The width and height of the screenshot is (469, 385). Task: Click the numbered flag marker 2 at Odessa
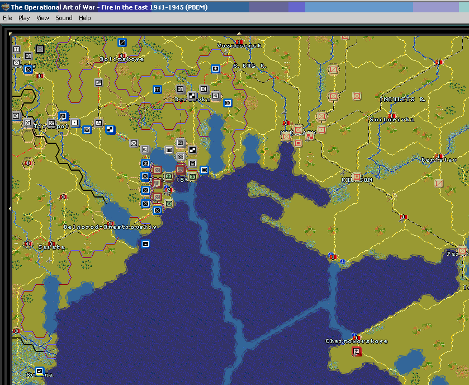168,190
